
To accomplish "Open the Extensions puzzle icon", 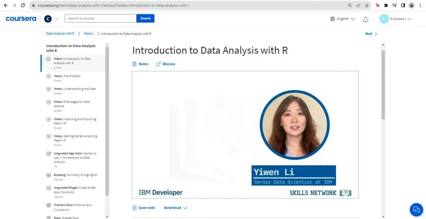I will [x=386, y=5].
